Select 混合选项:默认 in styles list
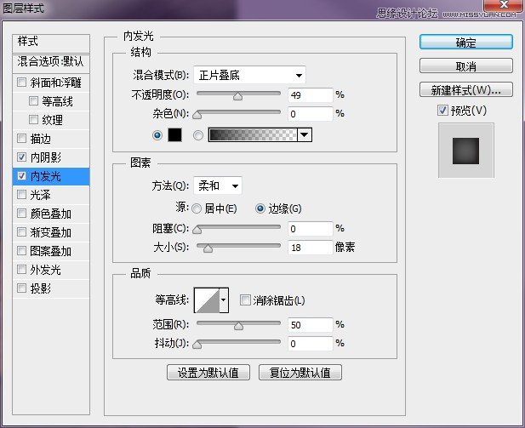Screen dimensions: 525x428 (51, 63)
